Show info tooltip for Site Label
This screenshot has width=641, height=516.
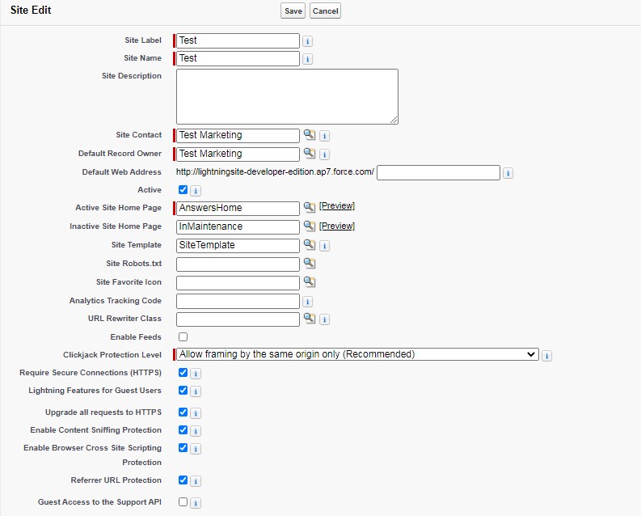(307, 41)
